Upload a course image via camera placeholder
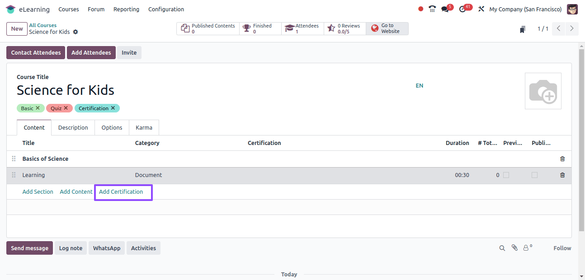This screenshot has width=585, height=280. point(543,91)
